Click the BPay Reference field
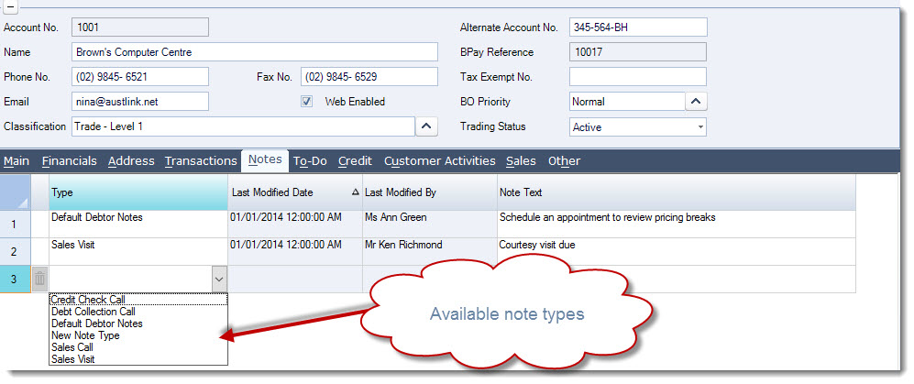The width and height of the screenshot is (914, 384). 638,52
